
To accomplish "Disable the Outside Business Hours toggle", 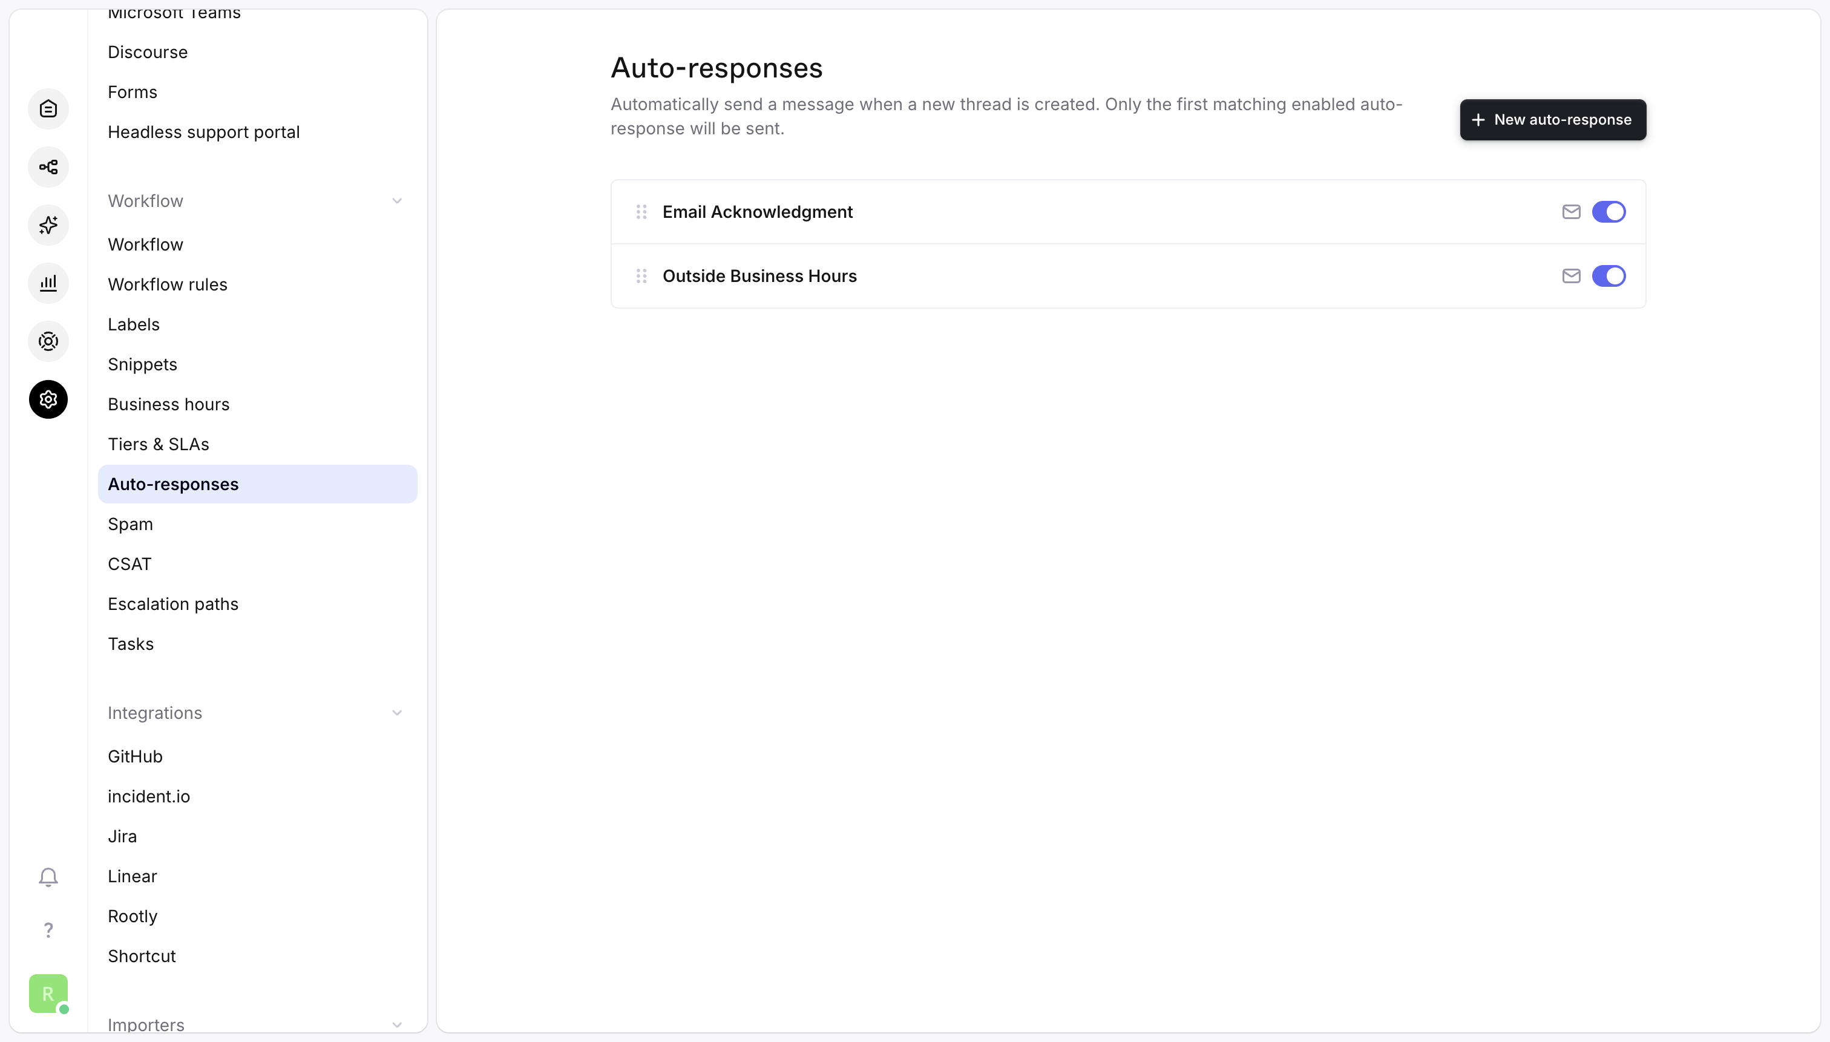I will [x=1608, y=277].
